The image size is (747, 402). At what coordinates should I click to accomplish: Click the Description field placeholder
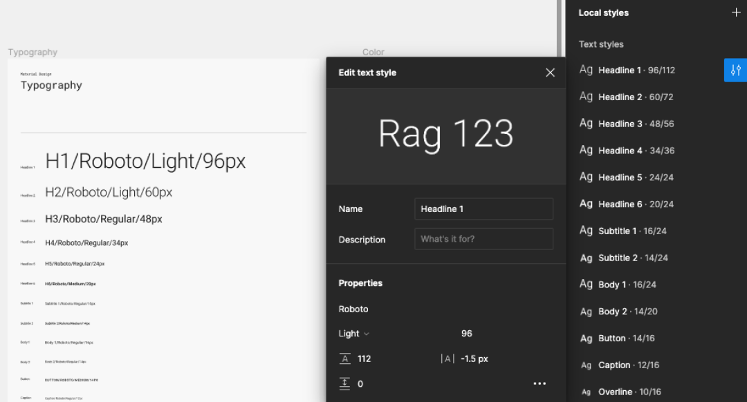point(483,239)
